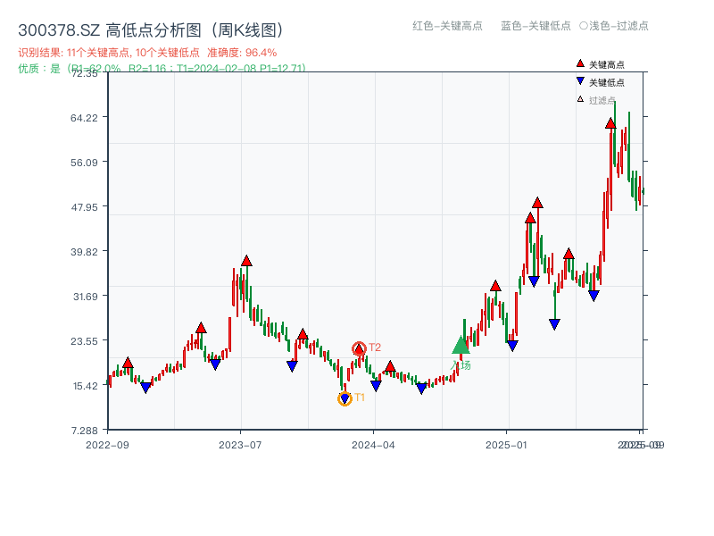Click the 15.42 y-axis label
The image size is (714, 536).
(86, 386)
